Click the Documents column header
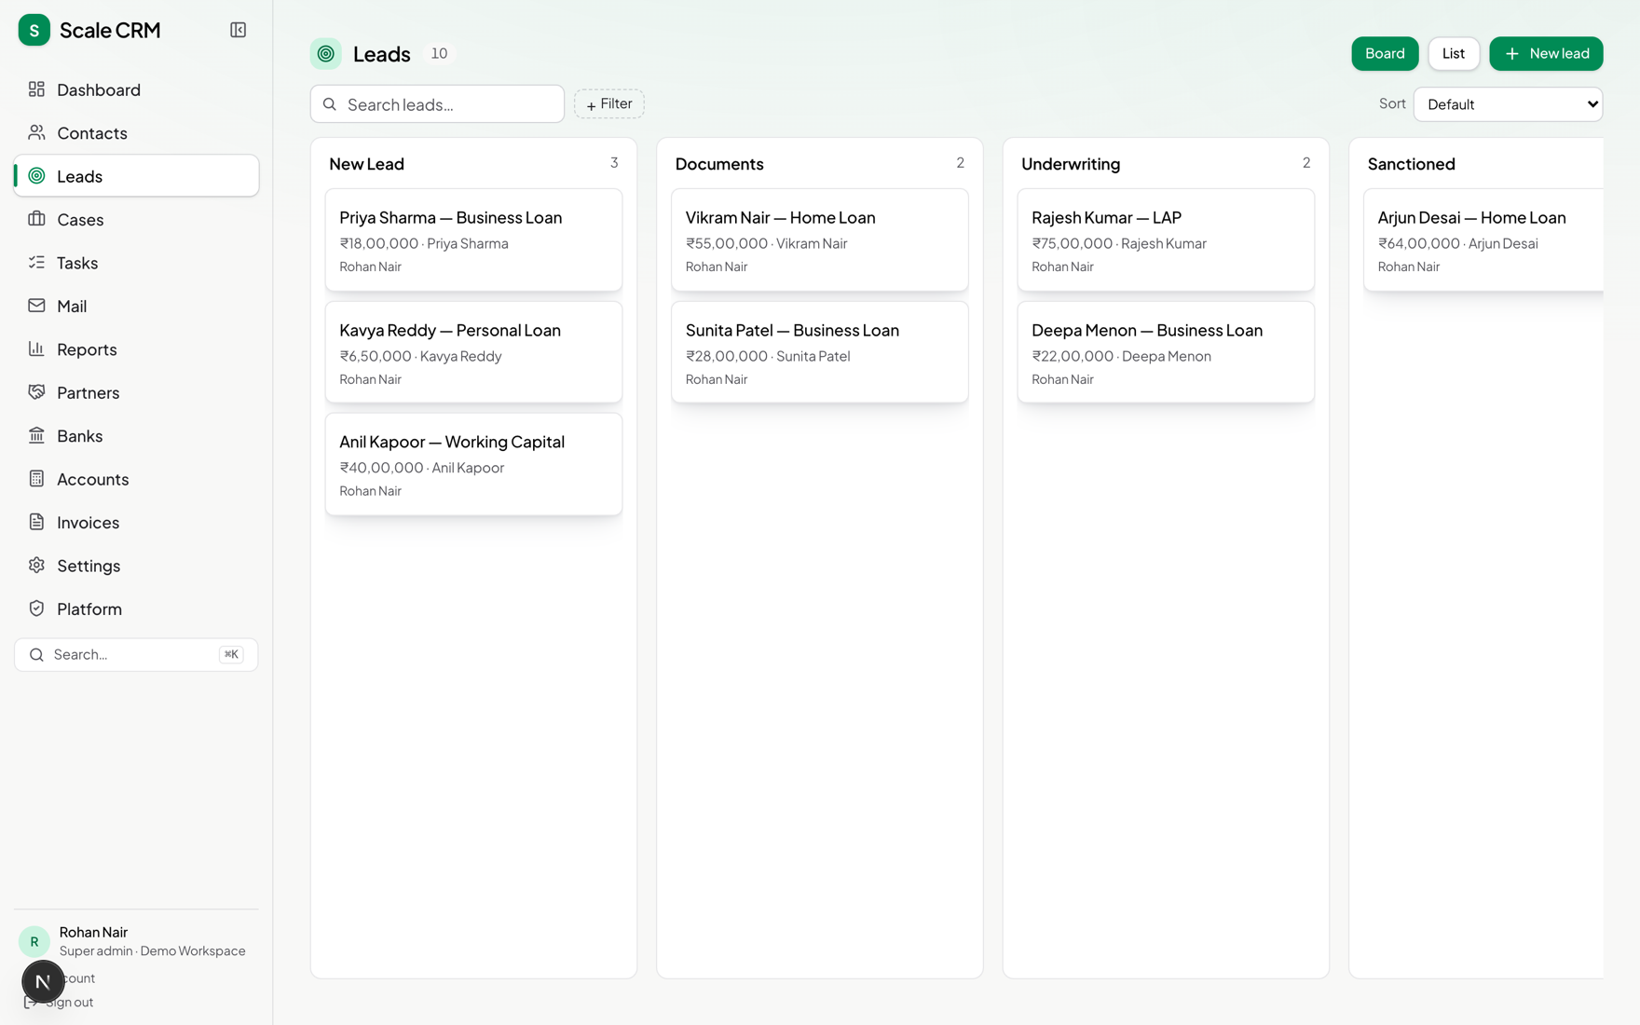 [719, 164]
